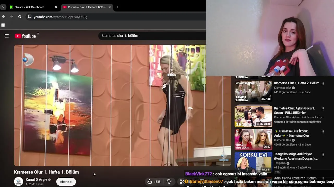Click BarneyStinson07 chat username
The height and width of the screenshot is (187, 334).
pyautogui.click(x=206, y=182)
